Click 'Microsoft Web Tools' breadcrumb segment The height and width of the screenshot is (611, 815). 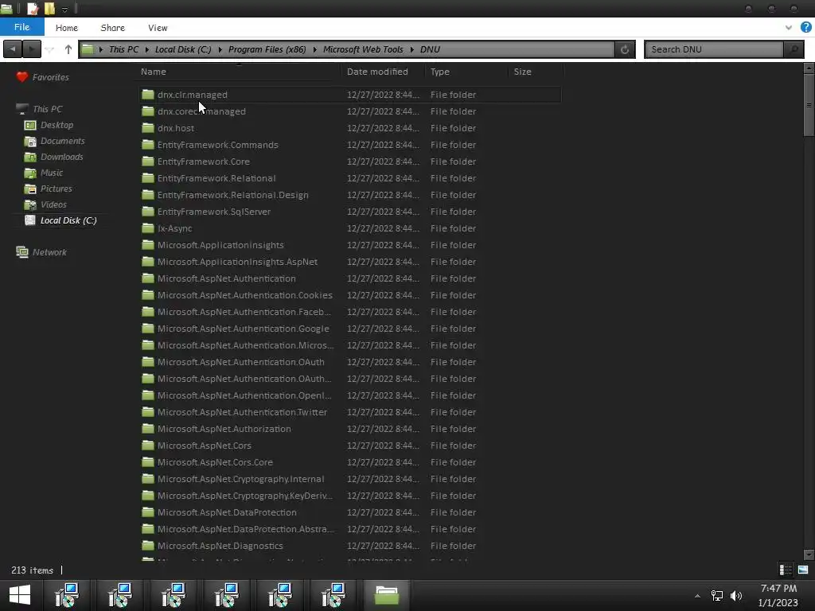[363, 49]
